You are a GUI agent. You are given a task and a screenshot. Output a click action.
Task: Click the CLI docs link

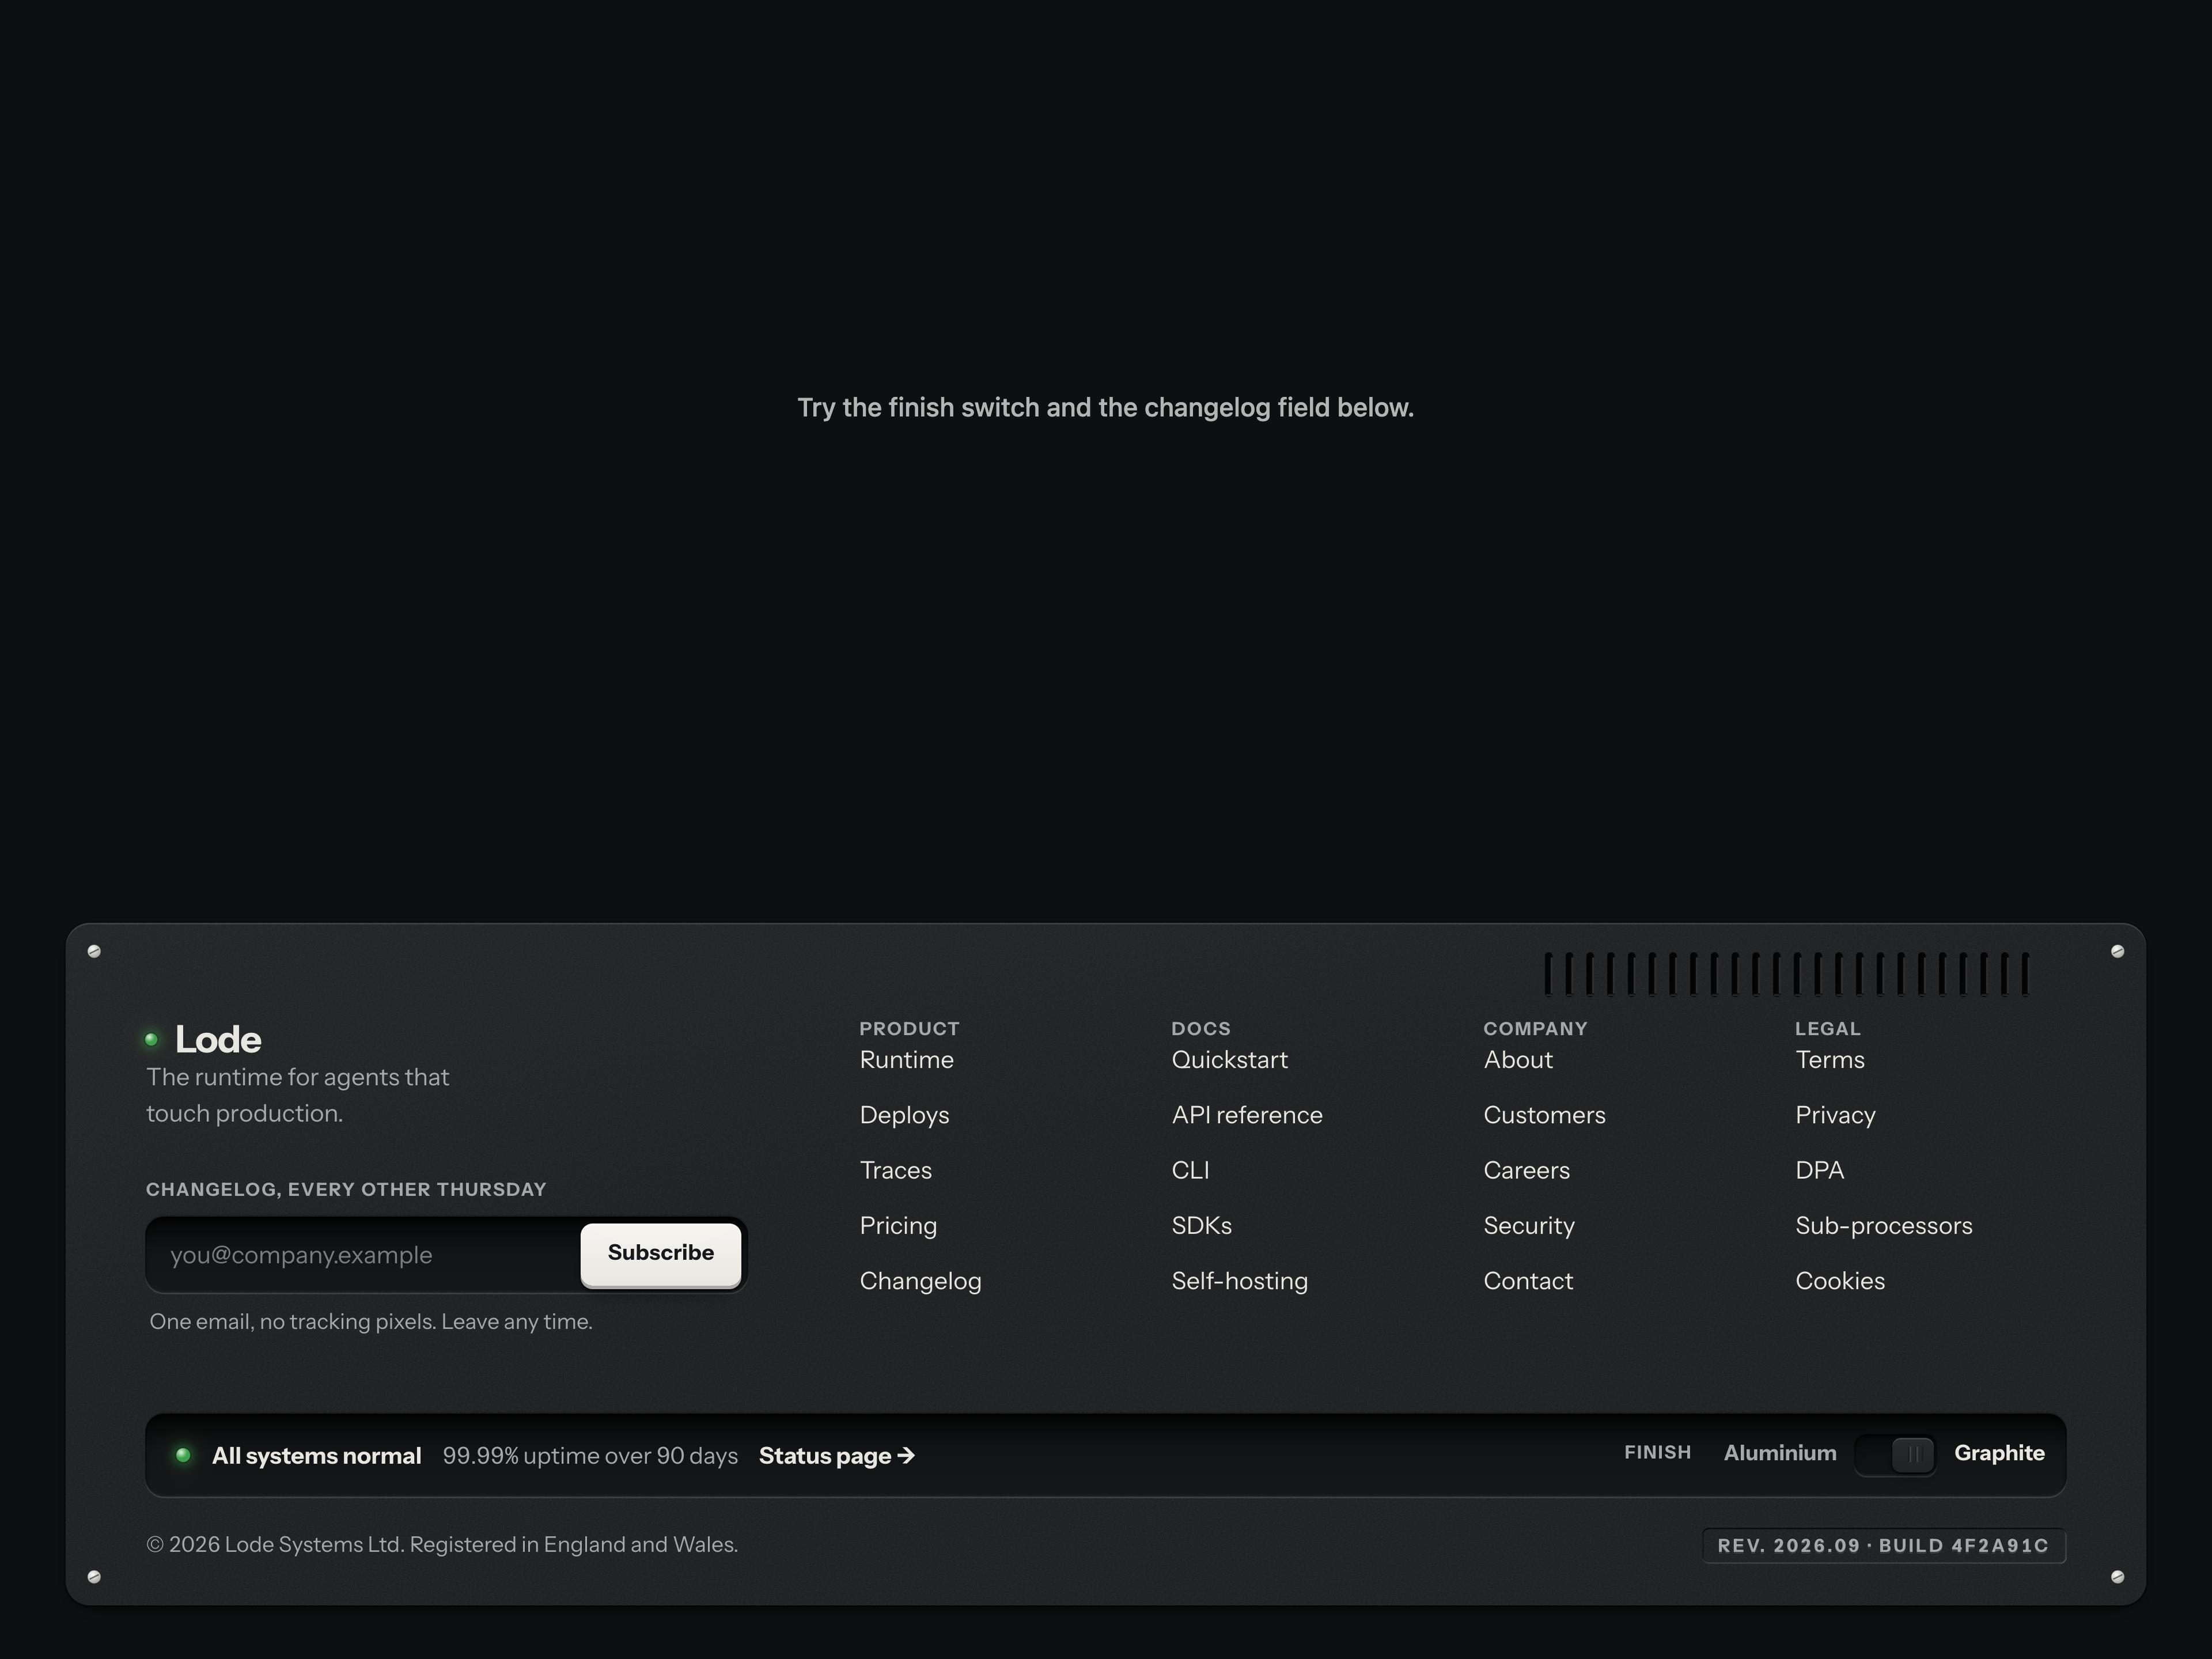1191,1170
